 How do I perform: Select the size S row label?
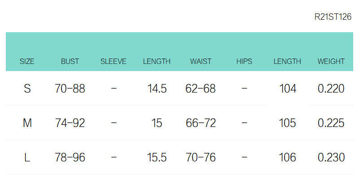[27, 89]
